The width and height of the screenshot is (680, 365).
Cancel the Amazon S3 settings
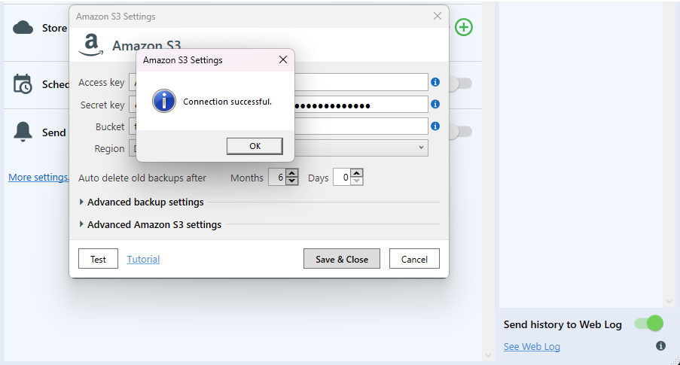414,259
